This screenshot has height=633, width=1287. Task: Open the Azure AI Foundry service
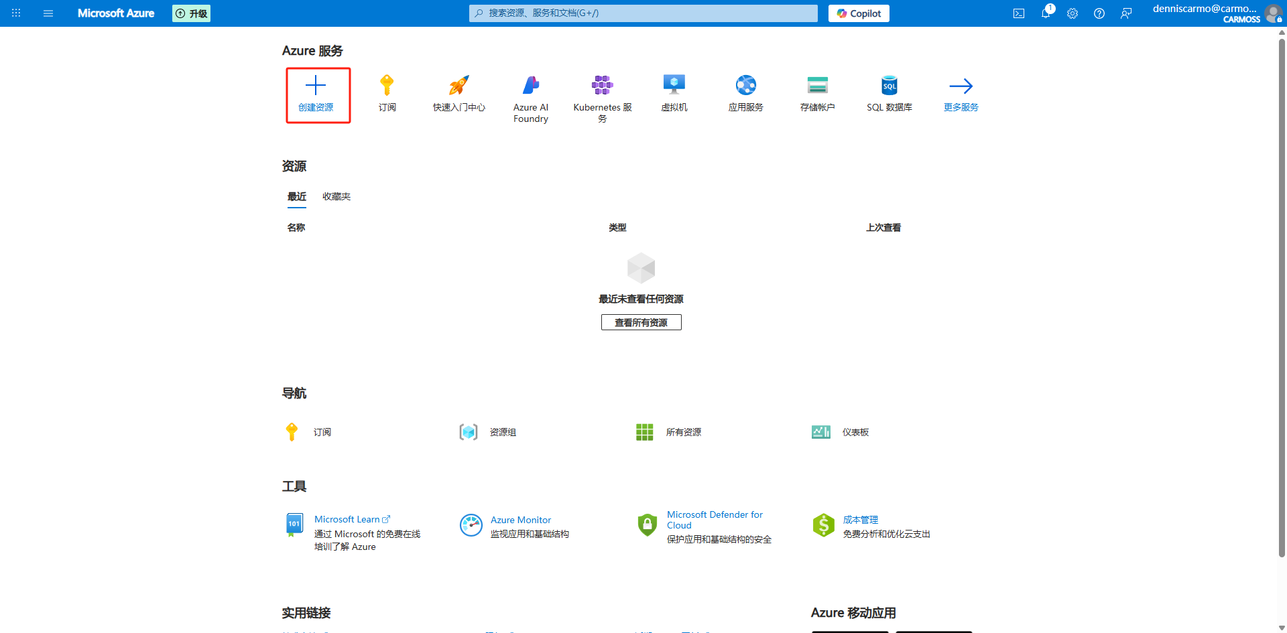(x=530, y=86)
